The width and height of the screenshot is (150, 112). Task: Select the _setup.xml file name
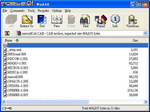14,50
